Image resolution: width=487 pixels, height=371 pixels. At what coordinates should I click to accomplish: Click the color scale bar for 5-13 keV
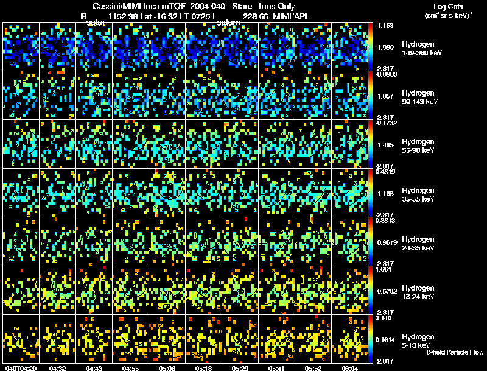point(370,339)
